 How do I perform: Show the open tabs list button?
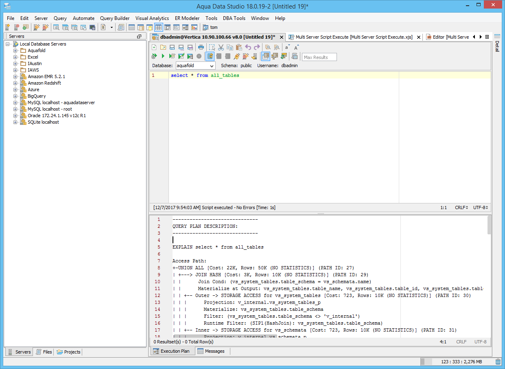point(487,37)
